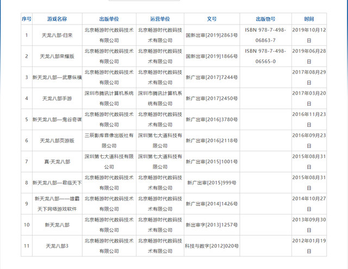Screen dimensions: 348x269
Task: Select game name 新天龙八部 in row 10
Action: coord(57,225)
